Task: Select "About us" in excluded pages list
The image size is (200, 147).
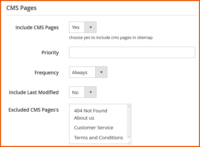Action: (84, 118)
